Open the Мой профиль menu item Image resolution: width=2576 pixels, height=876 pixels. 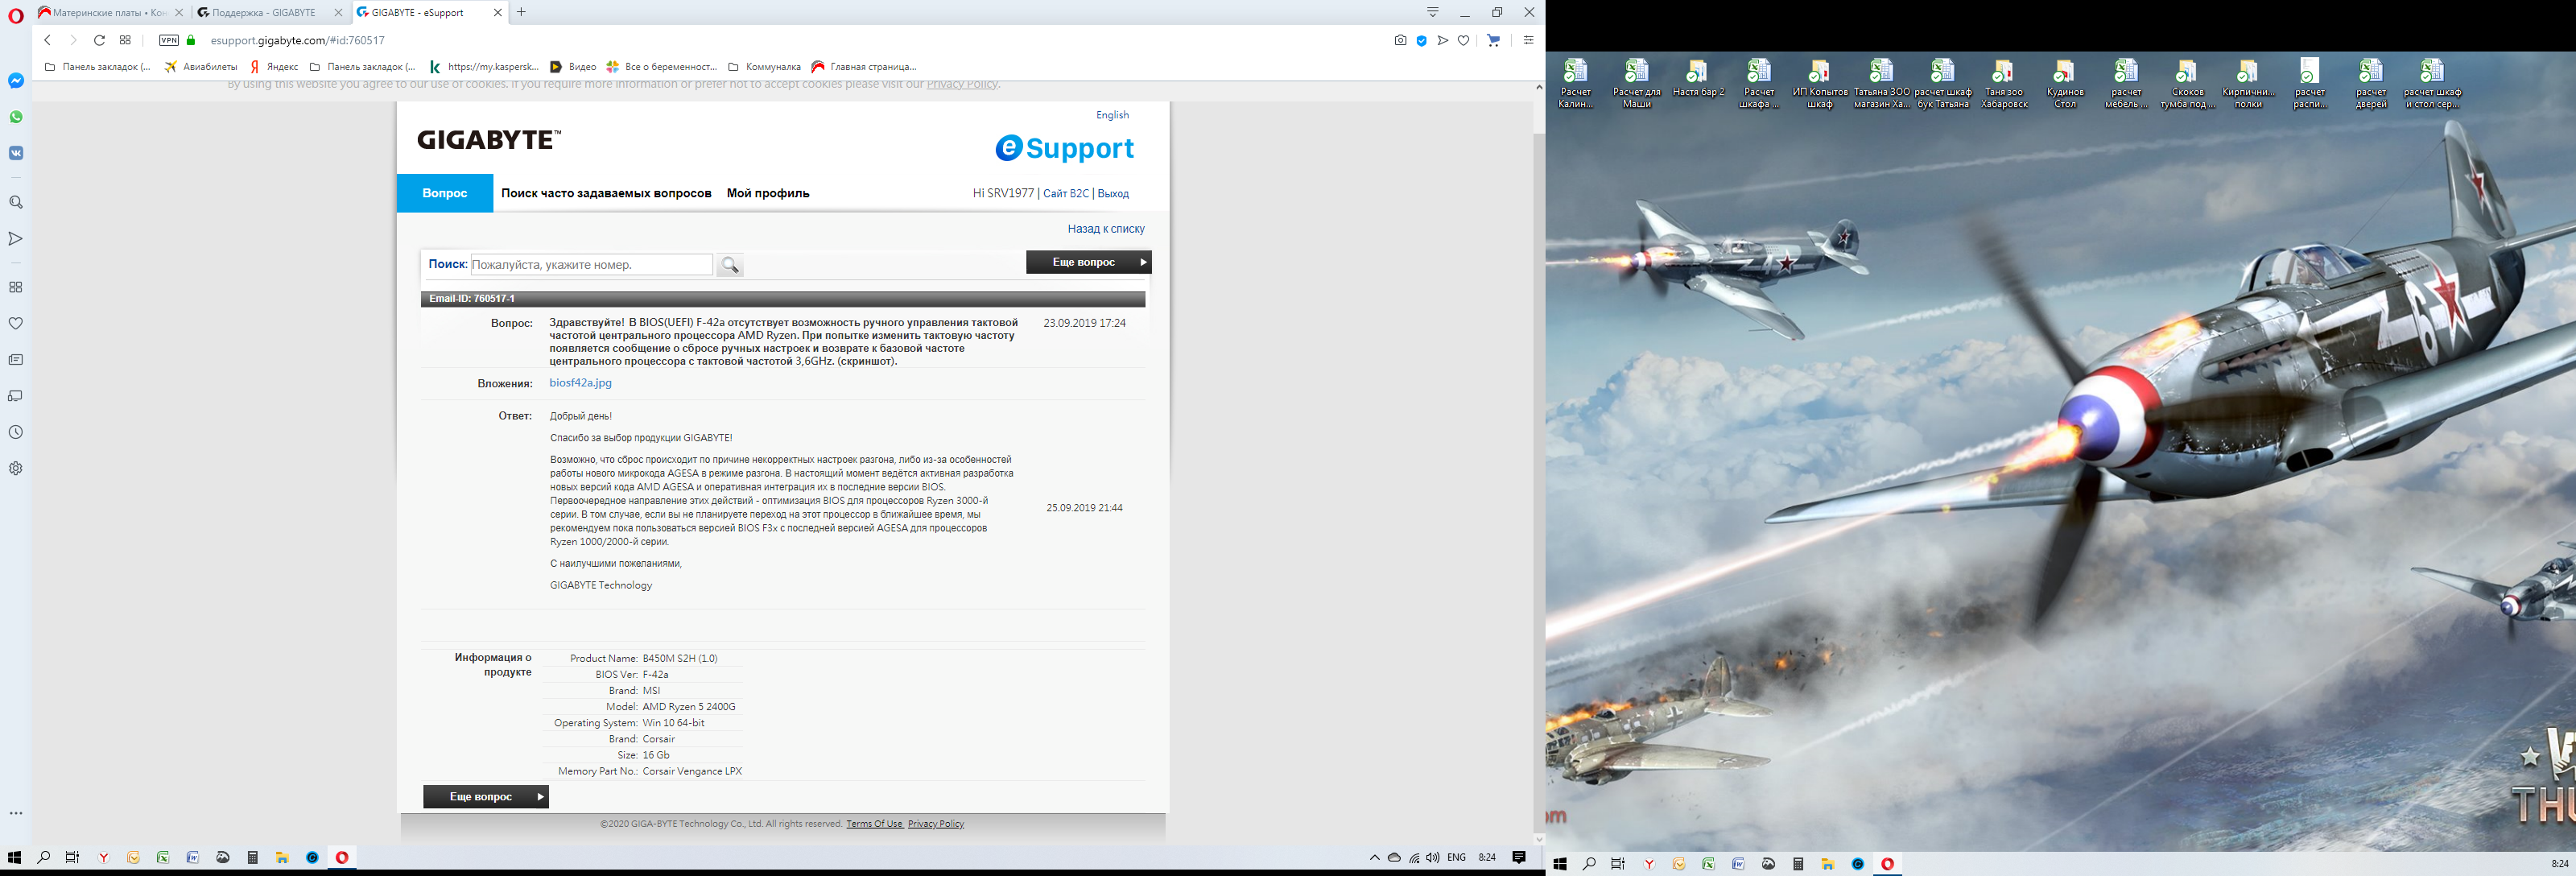point(768,193)
